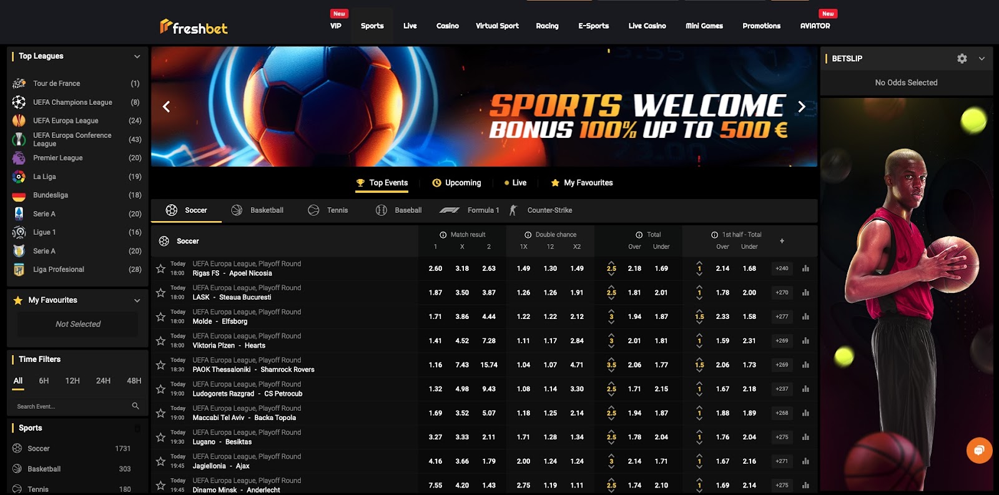Open statistics chart for LASK match
The width and height of the screenshot is (999, 495).
pyautogui.click(x=805, y=293)
